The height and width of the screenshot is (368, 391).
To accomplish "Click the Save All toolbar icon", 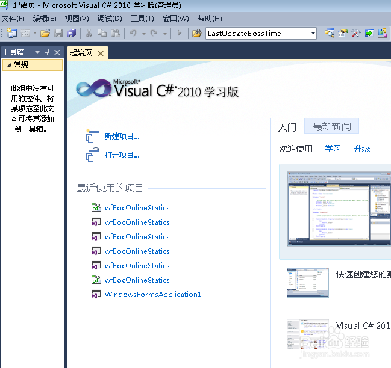I will (72, 33).
